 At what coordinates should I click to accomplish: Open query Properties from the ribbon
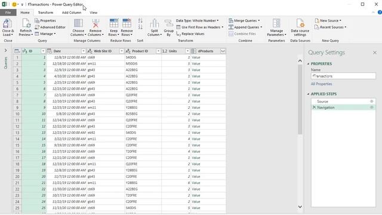coord(45,20)
